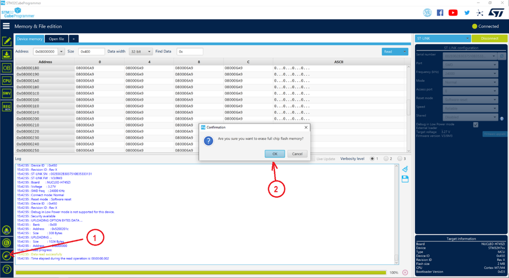Select verbosity level 1 radio button
509x278 pixels.
click(x=372, y=159)
